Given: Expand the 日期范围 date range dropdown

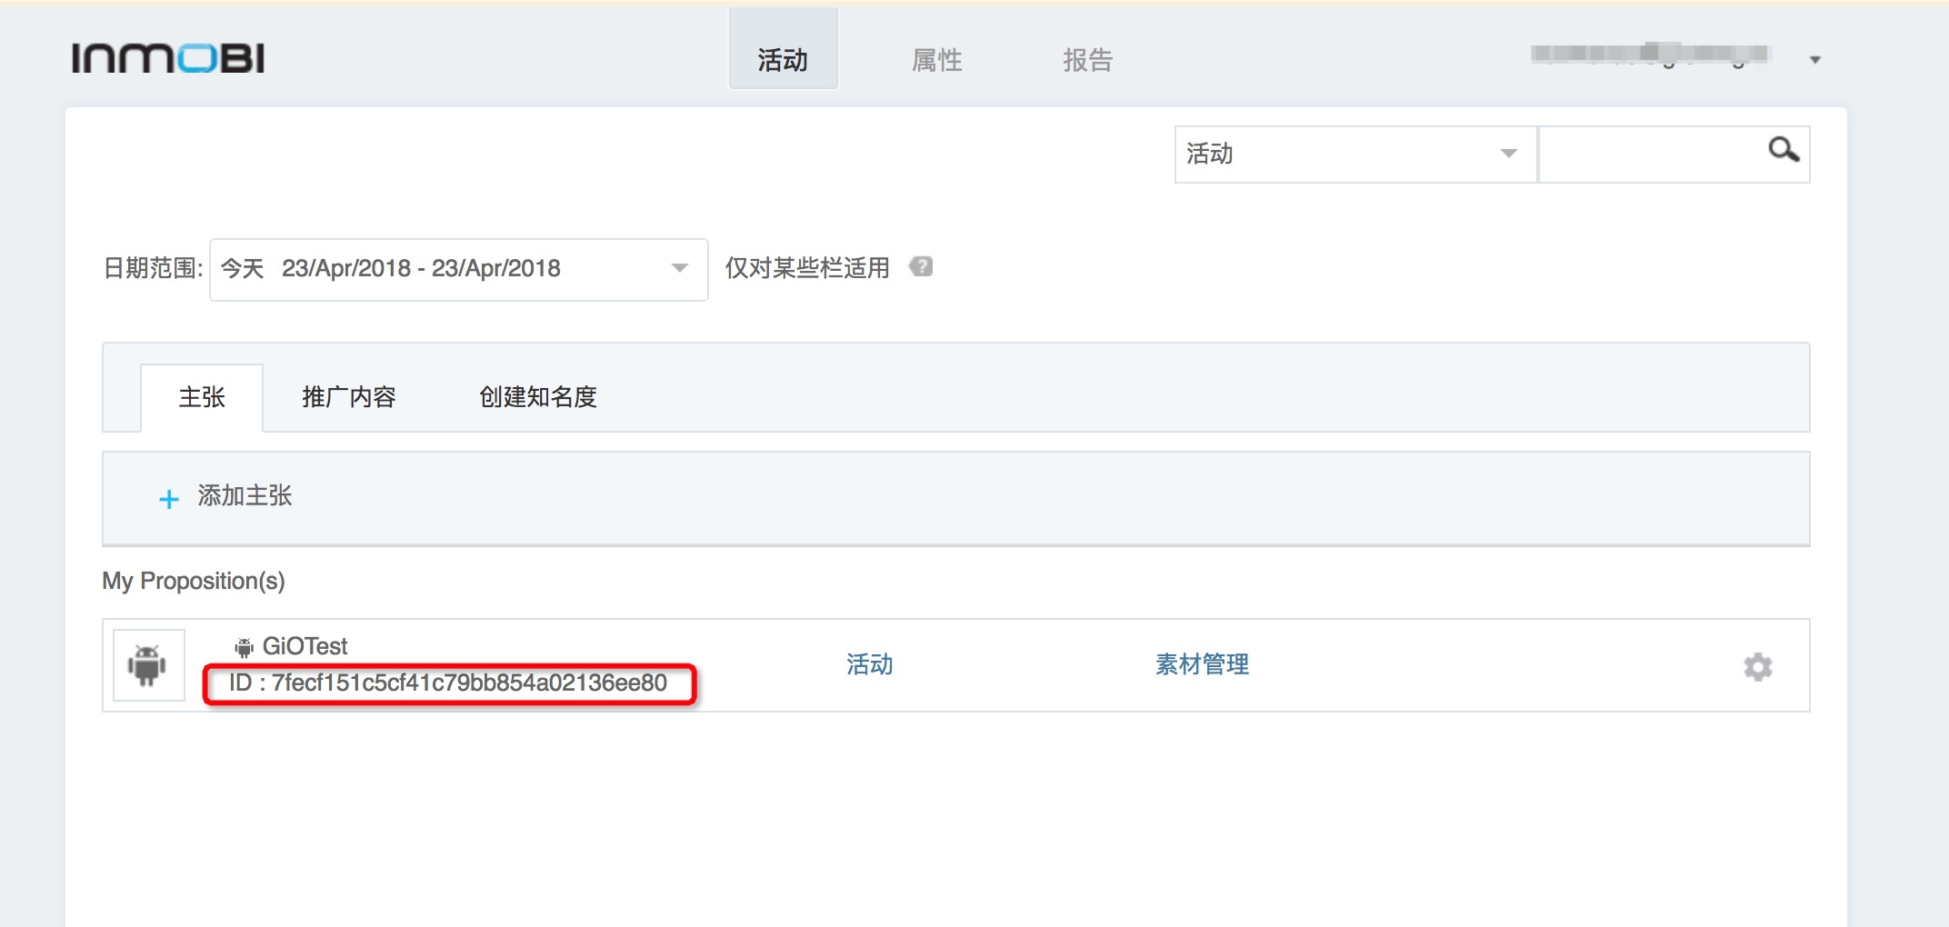Looking at the screenshot, I should [458, 269].
